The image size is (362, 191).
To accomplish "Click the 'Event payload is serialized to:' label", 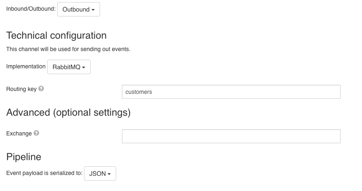I will (x=44, y=173).
